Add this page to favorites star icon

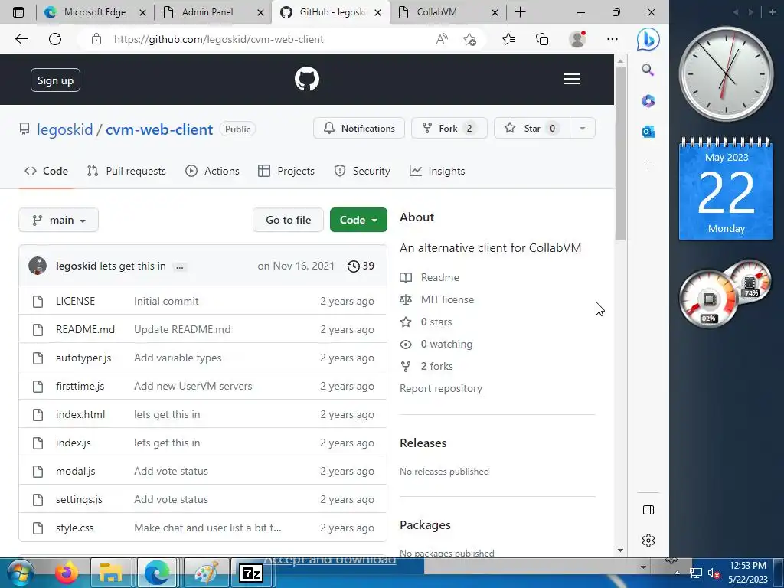tap(469, 39)
